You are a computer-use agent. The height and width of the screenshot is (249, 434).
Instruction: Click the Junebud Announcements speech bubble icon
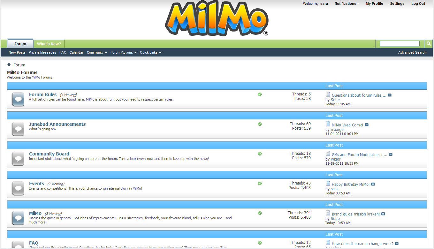coord(18,129)
